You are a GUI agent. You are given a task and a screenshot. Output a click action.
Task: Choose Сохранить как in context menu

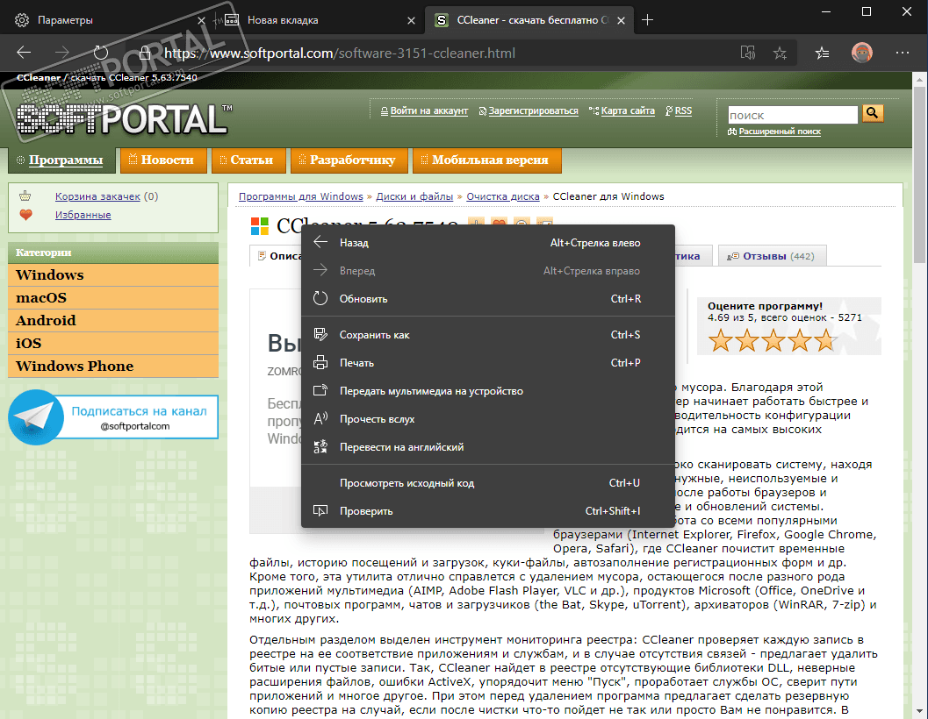(x=488, y=335)
